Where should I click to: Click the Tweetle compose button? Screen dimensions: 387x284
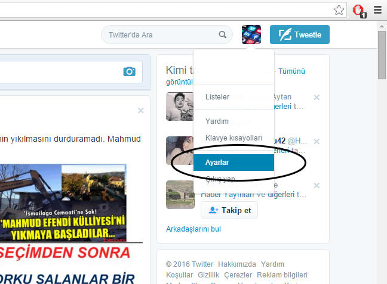(x=300, y=35)
